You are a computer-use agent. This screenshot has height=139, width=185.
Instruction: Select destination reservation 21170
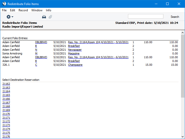6,114
